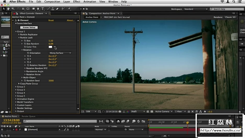The height and width of the screenshot is (138, 245).
Task: Select the Pan Behind anchor point tool
Action: 28,9
